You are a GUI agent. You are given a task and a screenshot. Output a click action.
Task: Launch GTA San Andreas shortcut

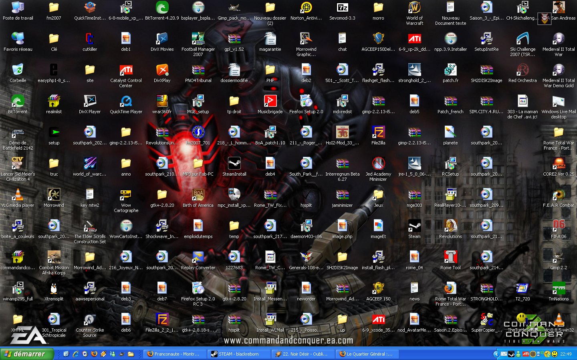(559, 11)
